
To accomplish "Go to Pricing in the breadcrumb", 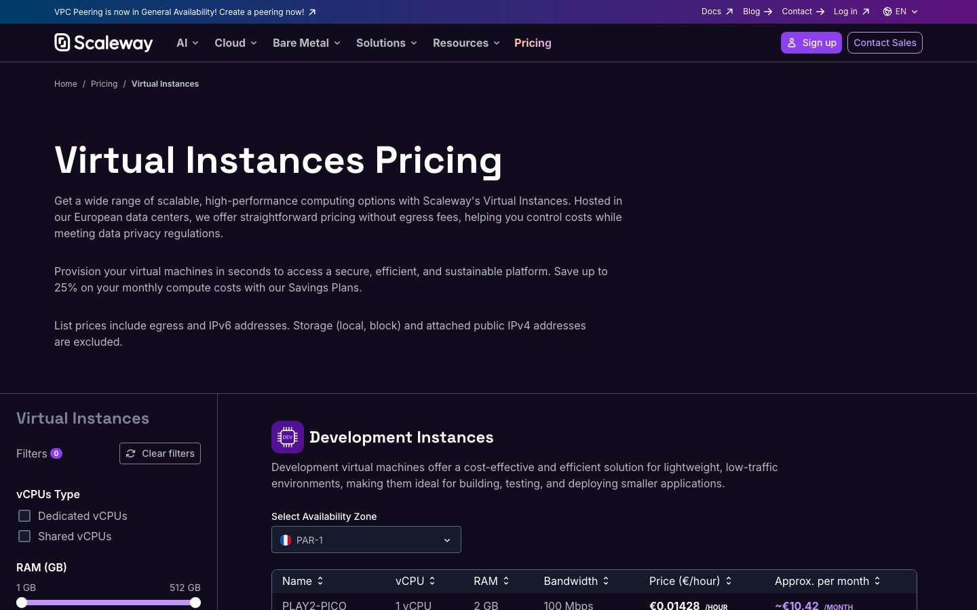I will coord(104,84).
